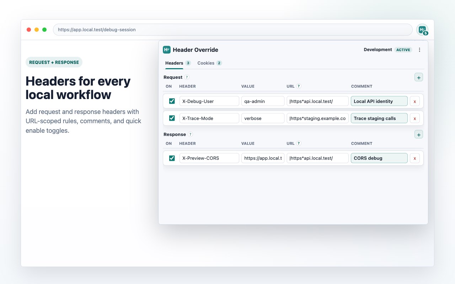Click the Request section label

173,77
